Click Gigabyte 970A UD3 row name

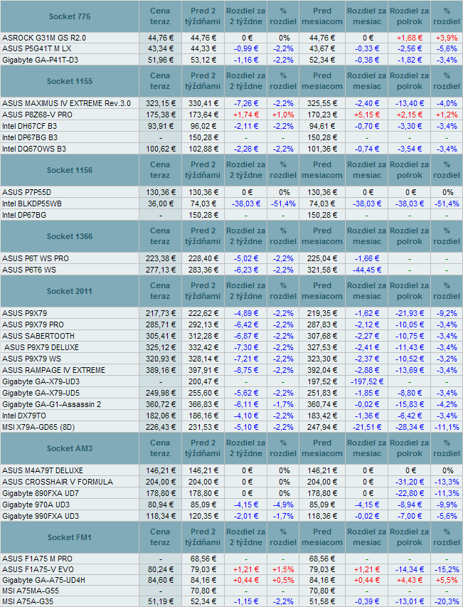pyautogui.click(x=36, y=505)
